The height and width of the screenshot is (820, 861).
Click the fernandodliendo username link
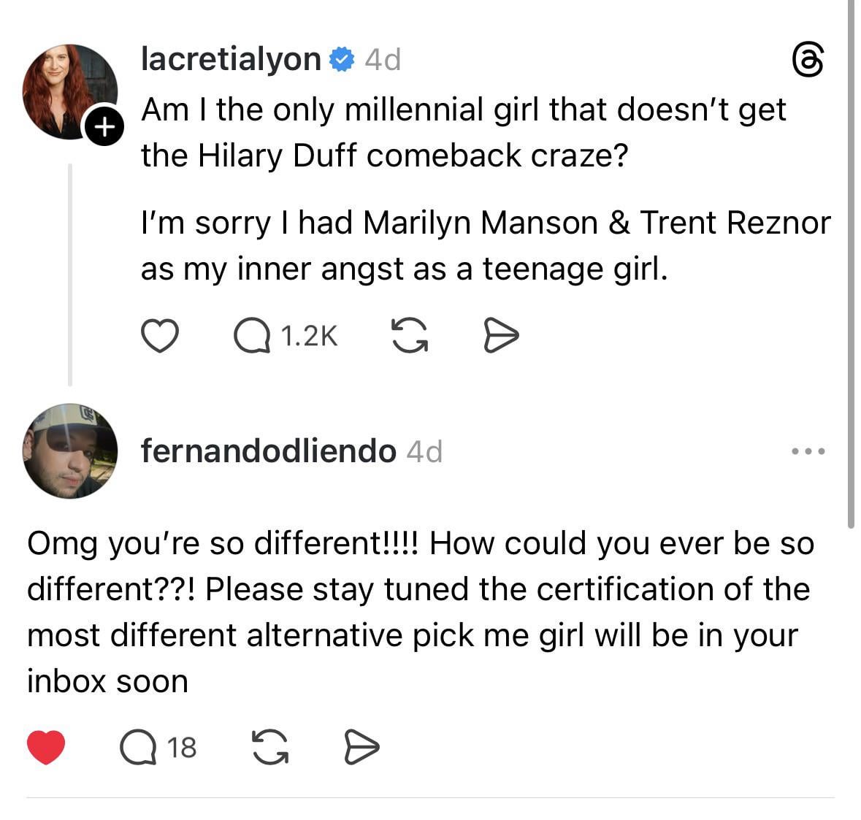[268, 451]
